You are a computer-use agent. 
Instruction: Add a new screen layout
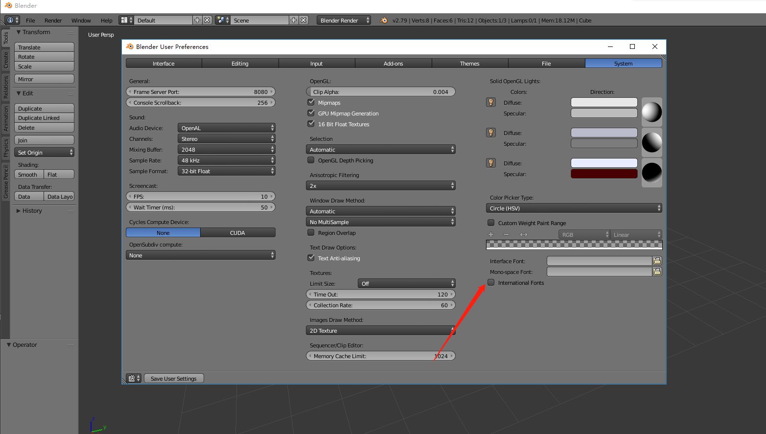197,20
